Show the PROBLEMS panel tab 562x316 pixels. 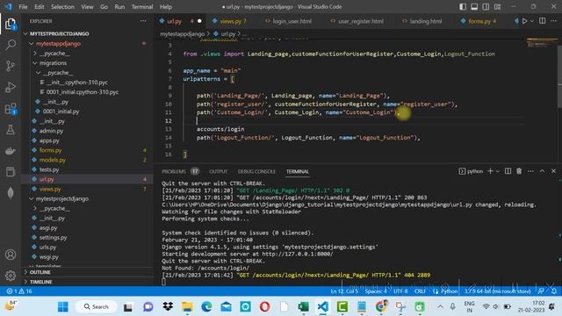174,172
